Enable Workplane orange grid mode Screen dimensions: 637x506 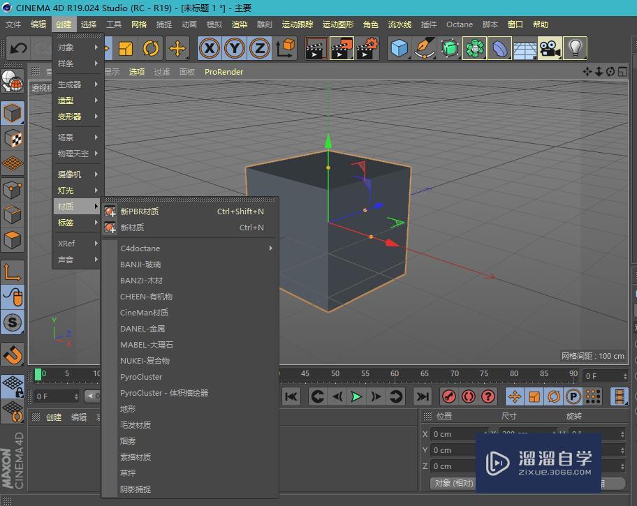pos(13,163)
